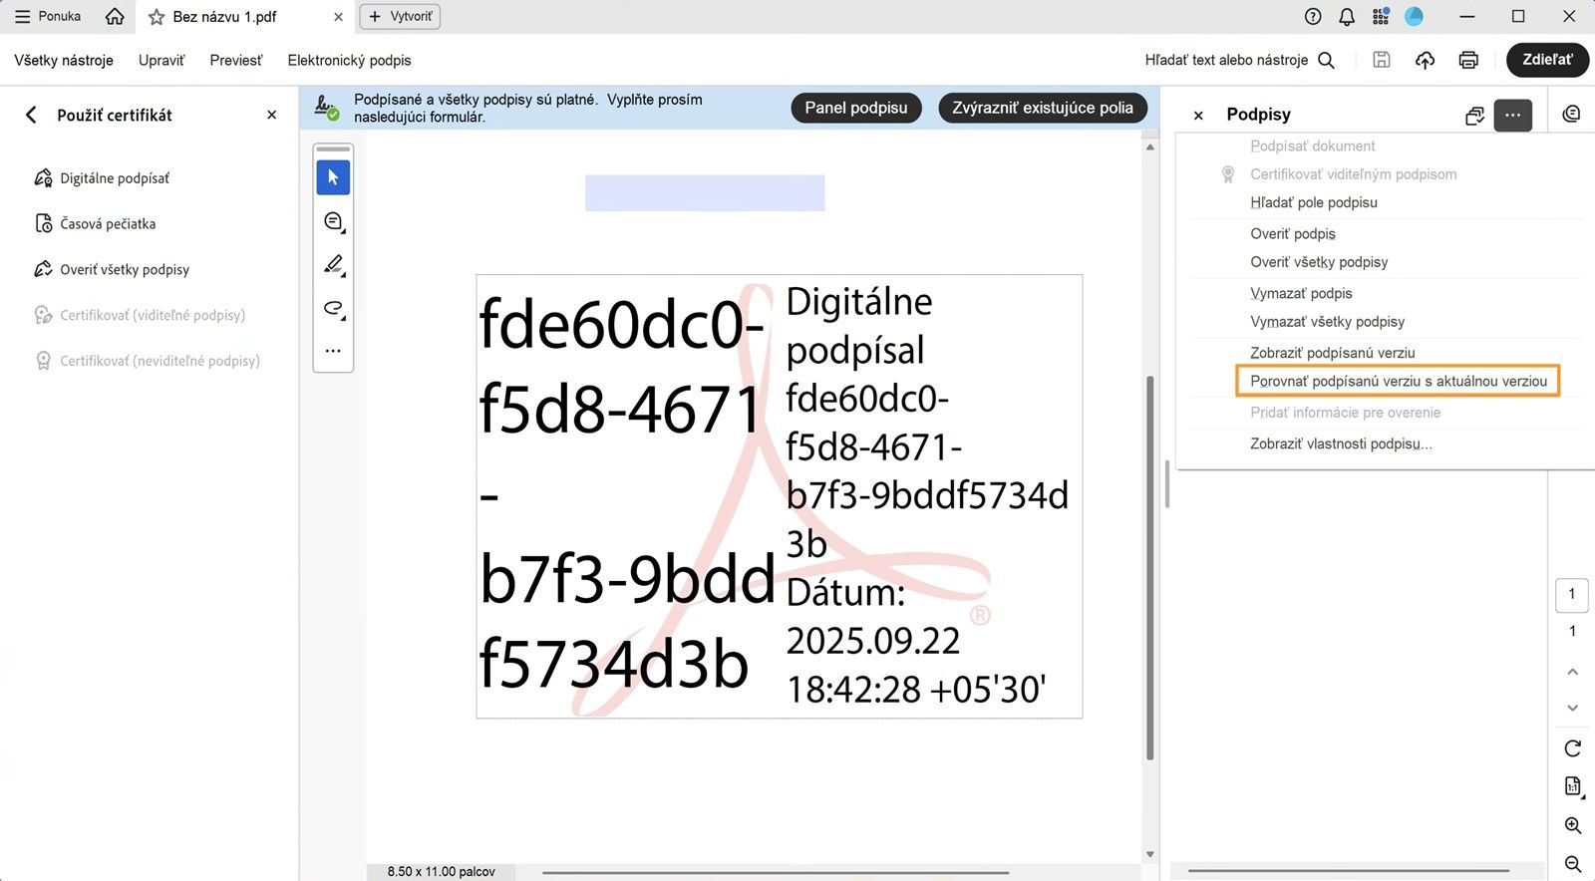Screen dimensions: 1595x881
Task: Click Overiť podpis menu item
Action: pos(1293,234)
